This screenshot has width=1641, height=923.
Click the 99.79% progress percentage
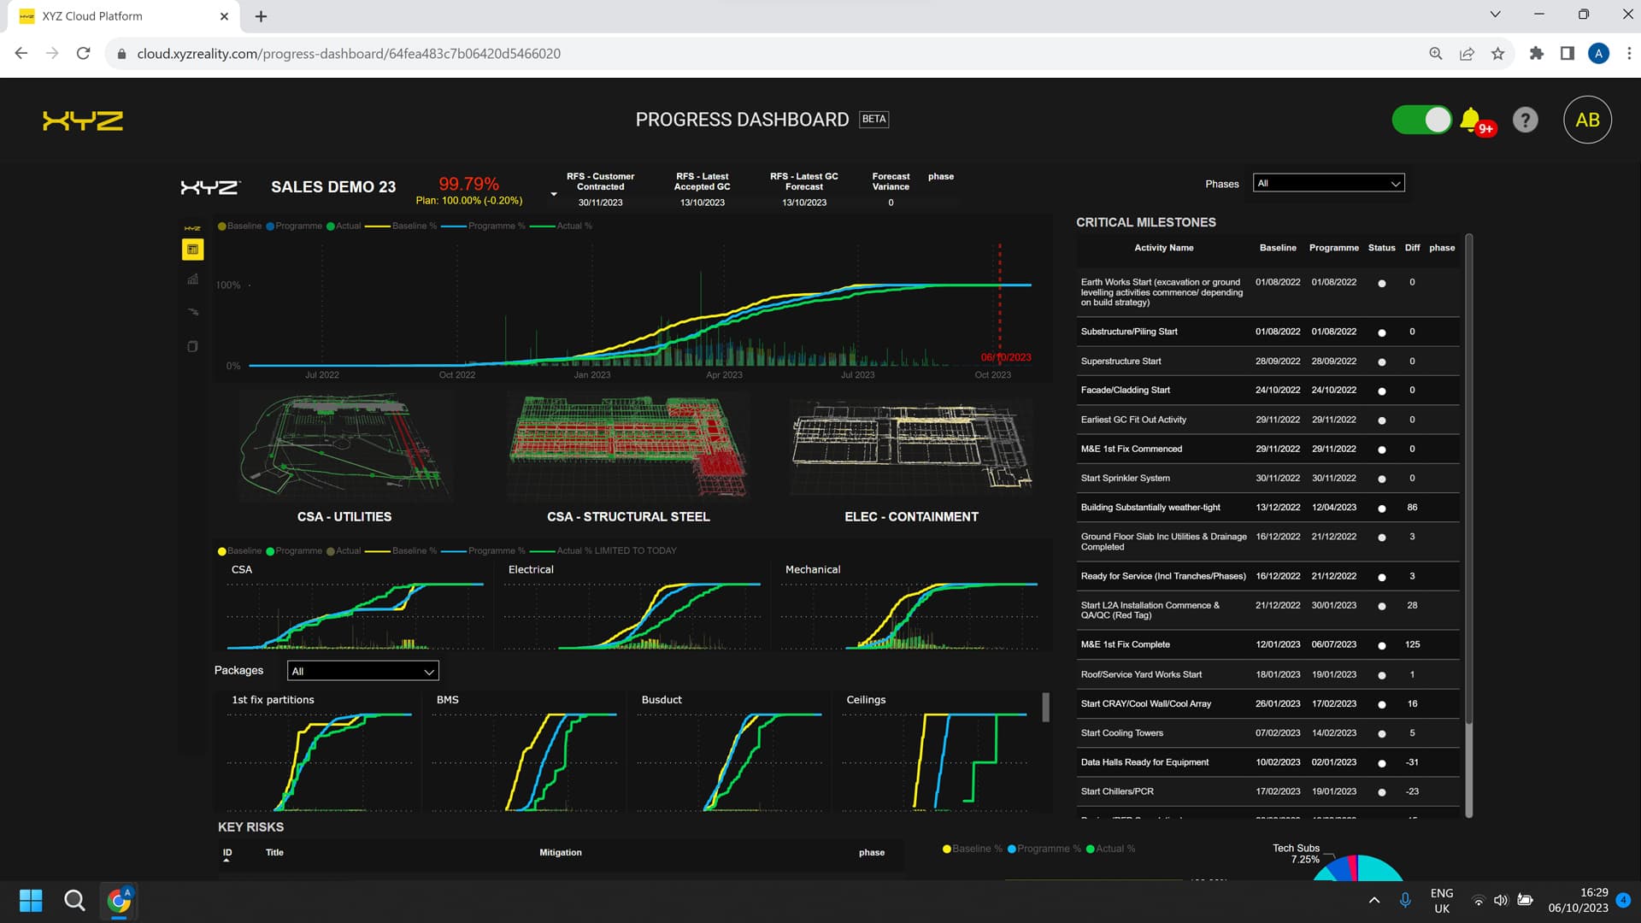(x=468, y=183)
